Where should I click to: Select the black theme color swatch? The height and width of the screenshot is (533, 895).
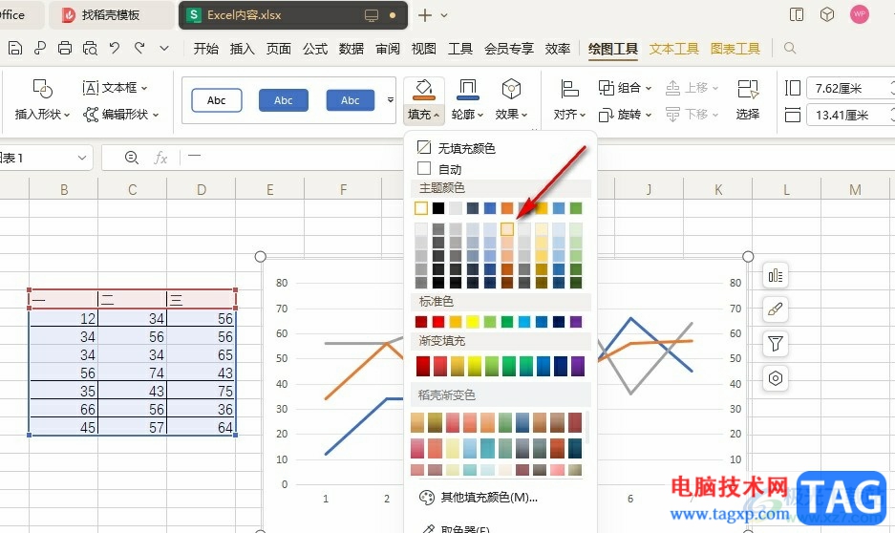pyautogui.click(x=438, y=208)
